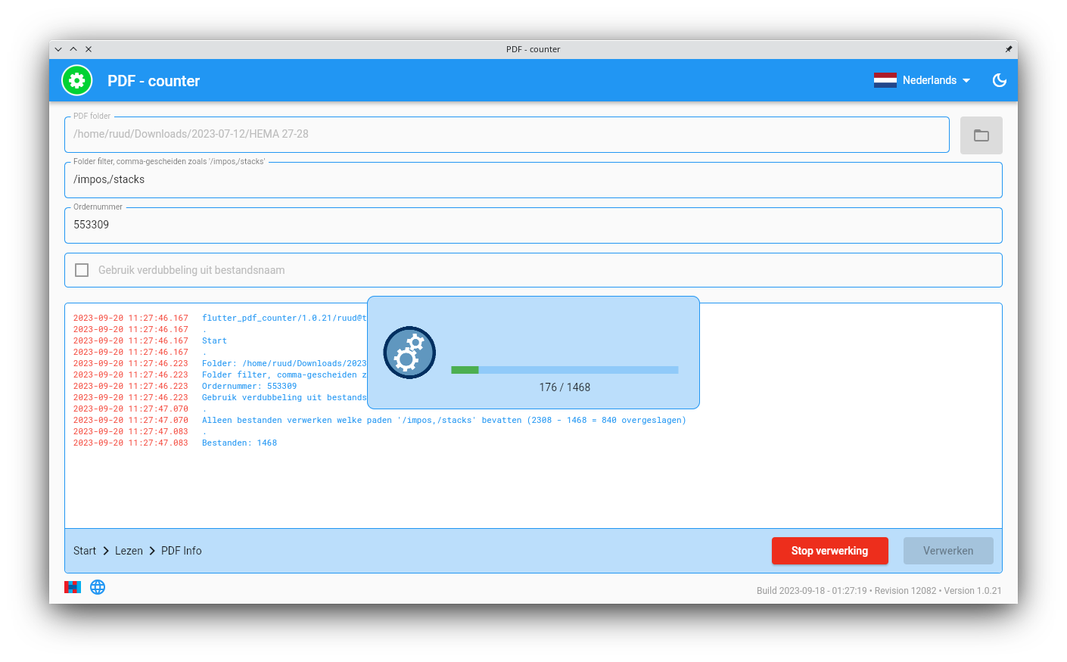Image resolution: width=1067 pixels, height=662 pixels.
Task: Open the globe website icon in footer
Action: pos(98,587)
